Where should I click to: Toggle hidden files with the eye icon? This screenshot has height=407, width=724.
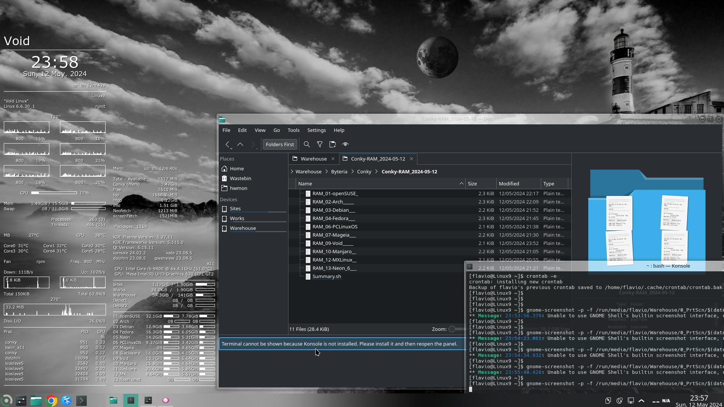click(345, 144)
